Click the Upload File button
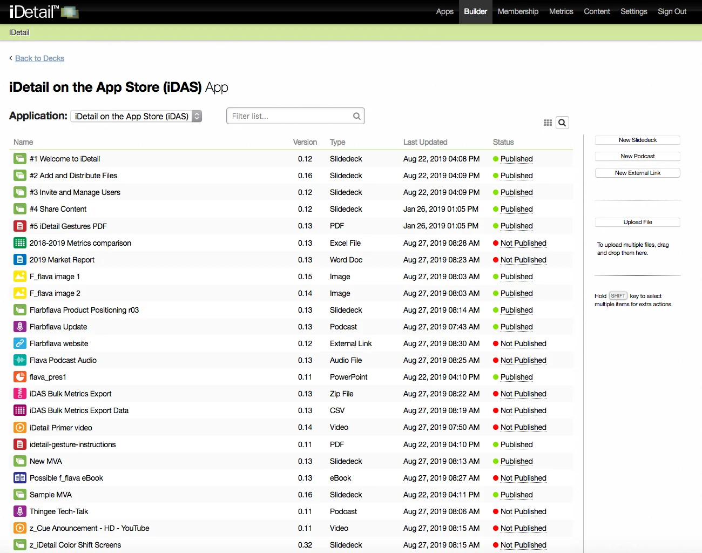 pyautogui.click(x=637, y=222)
